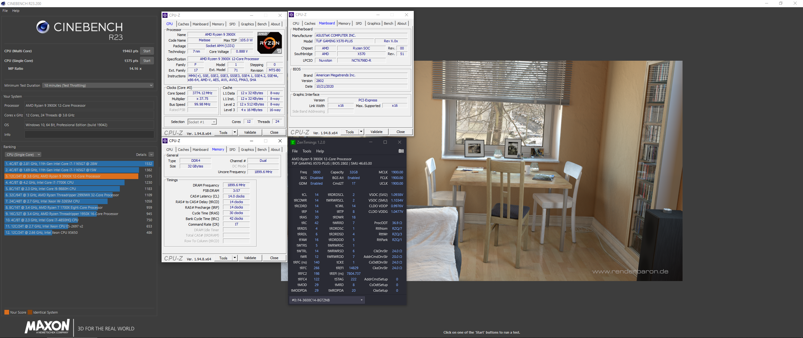
Task: Click the Processor name field in Cinebench
Action: (89, 105)
